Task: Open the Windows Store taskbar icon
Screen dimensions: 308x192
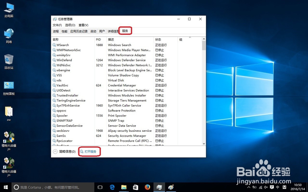Action: [136, 187]
